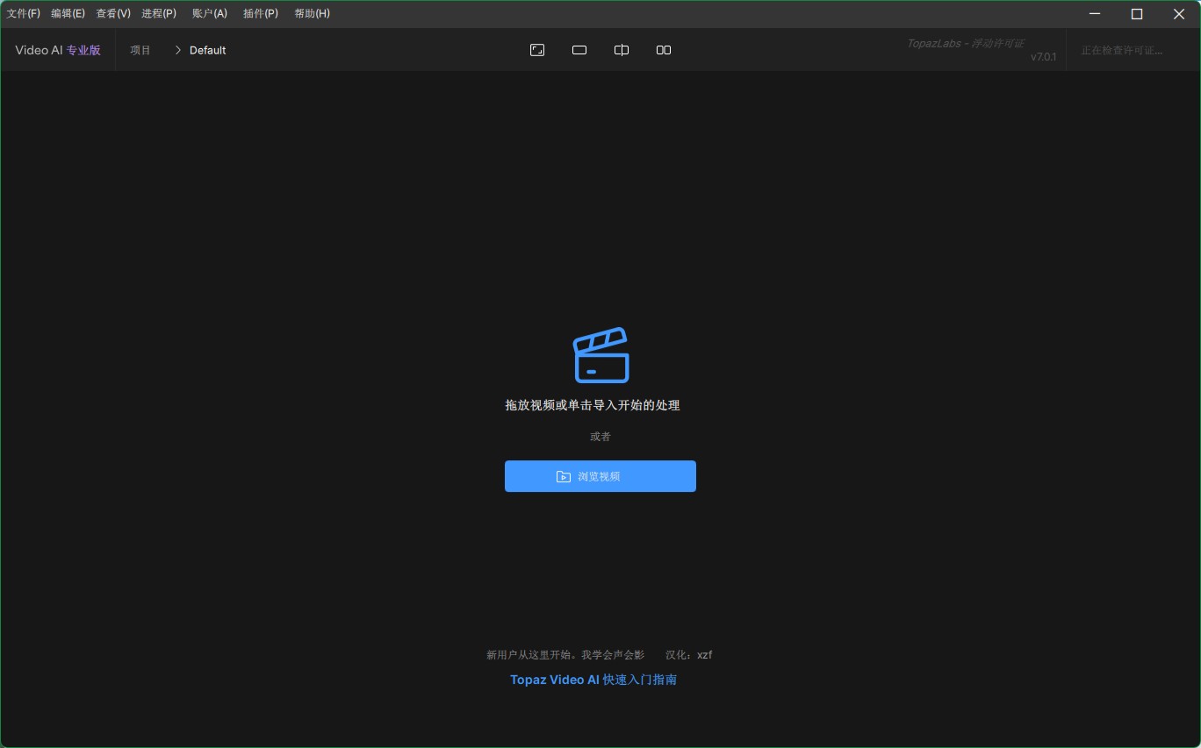
Task: Minimize the Video AI window
Action: coord(1095,13)
